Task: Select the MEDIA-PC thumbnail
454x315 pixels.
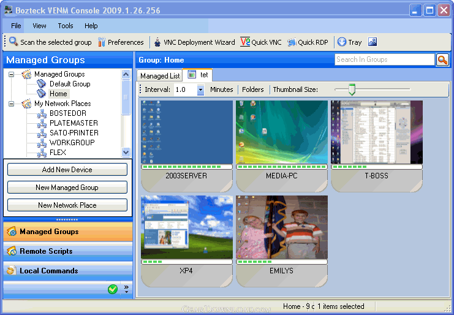Action: [282, 146]
